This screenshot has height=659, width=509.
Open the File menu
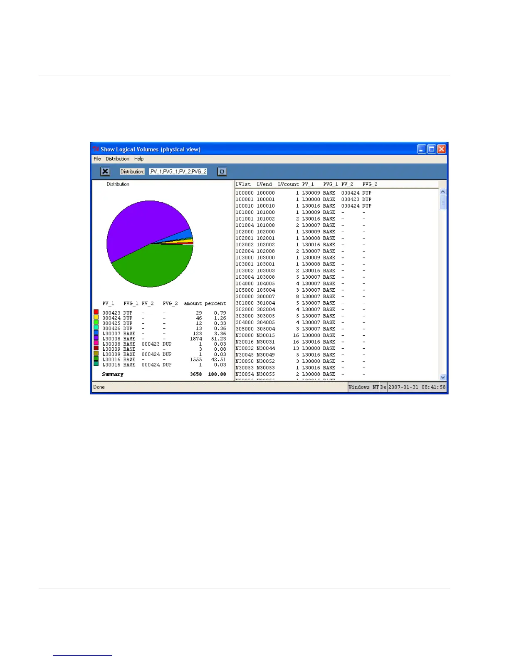pyautogui.click(x=97, y=159)
